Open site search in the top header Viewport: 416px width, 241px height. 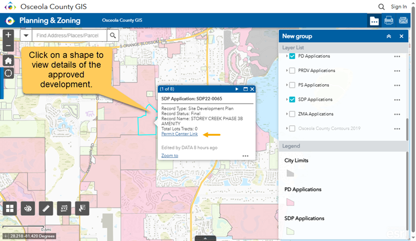[x=381, y=7]
